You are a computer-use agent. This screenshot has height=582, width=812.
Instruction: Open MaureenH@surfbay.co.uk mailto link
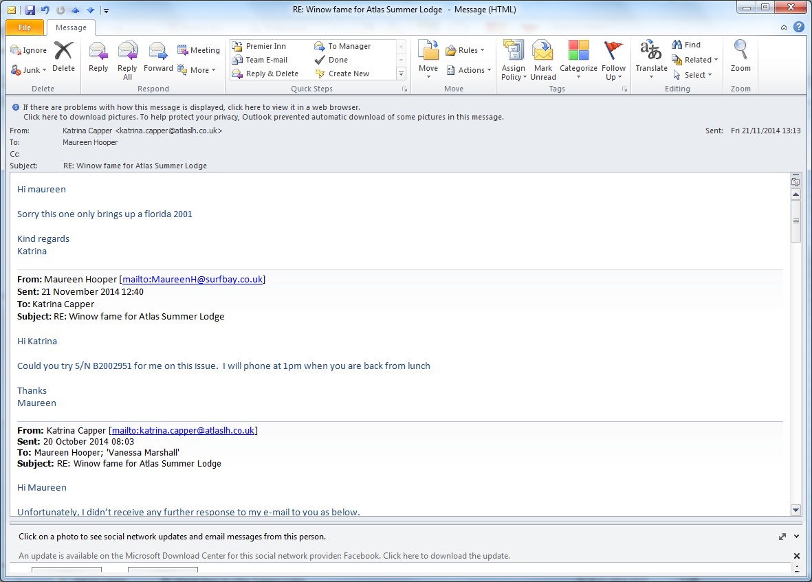[x=193, y=280]
